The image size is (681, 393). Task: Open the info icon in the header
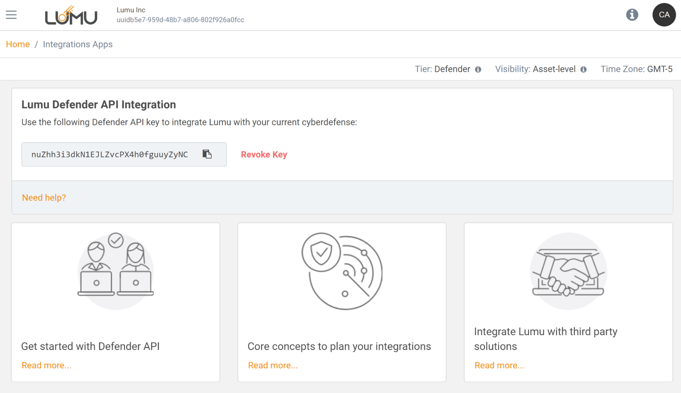[x=632, y=15]
